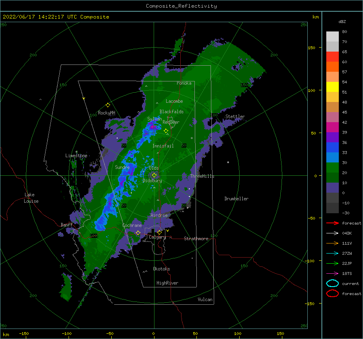
Task: Click the Banff label
Action: 67,225
